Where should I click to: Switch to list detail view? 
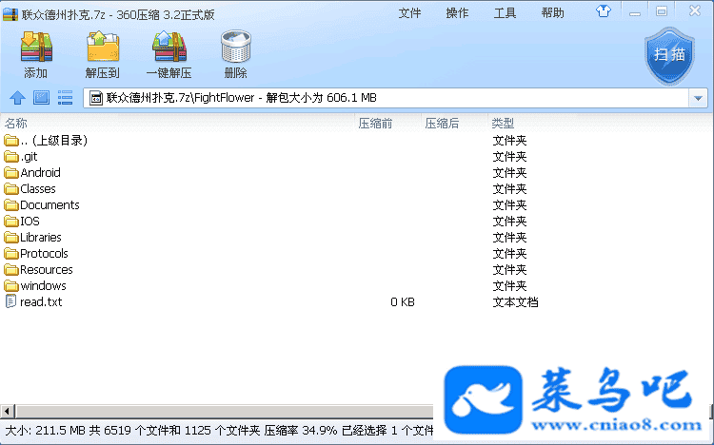pos(65,97)
